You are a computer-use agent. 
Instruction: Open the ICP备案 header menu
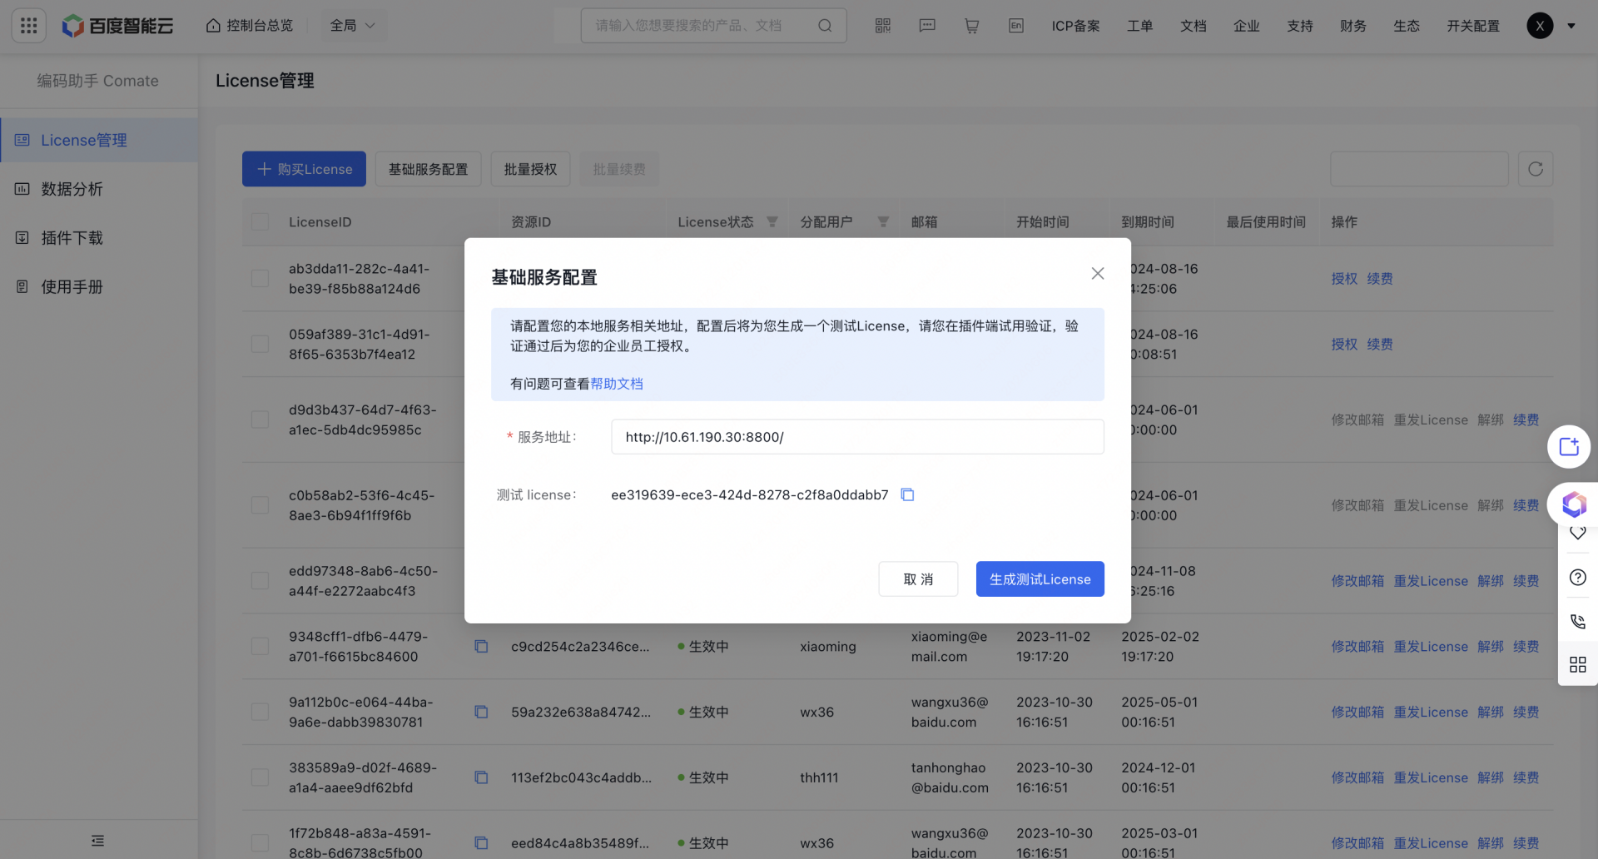point(1075,26)
